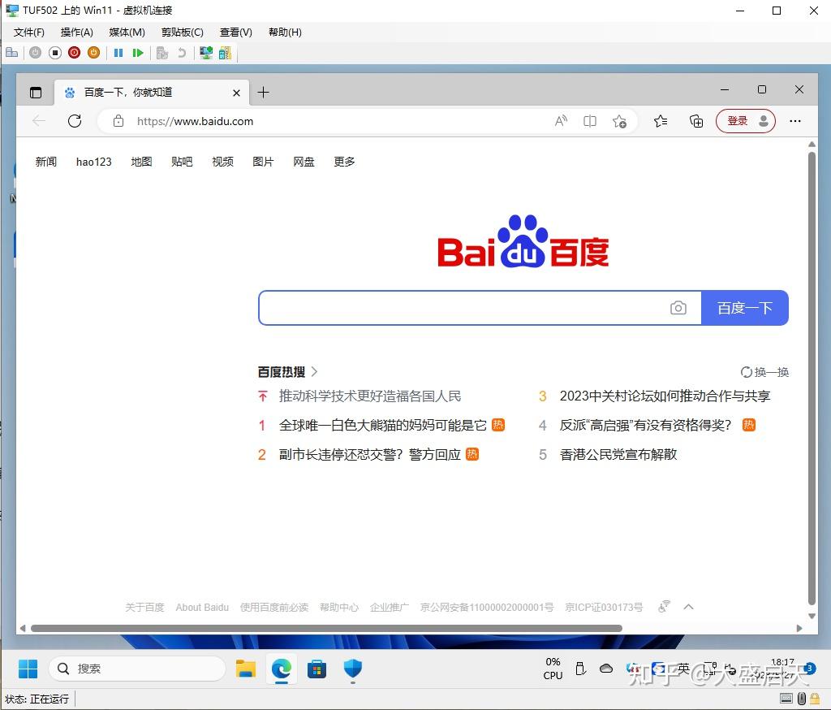This screenshot has width=831, height=710.
Task: Click the orange Save state icon
Action: pyautogui.click(x=94, y=53)
